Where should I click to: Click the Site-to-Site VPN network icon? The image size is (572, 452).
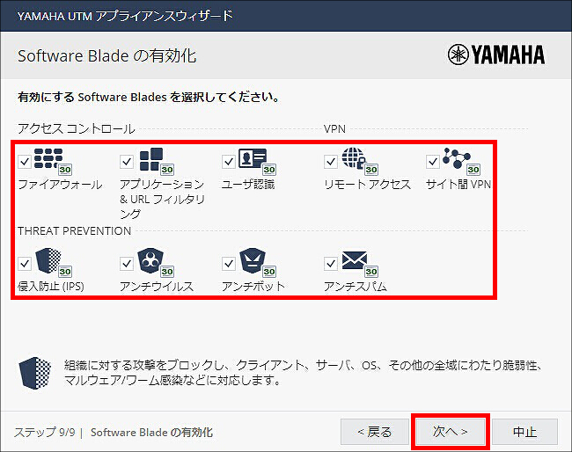457,157
